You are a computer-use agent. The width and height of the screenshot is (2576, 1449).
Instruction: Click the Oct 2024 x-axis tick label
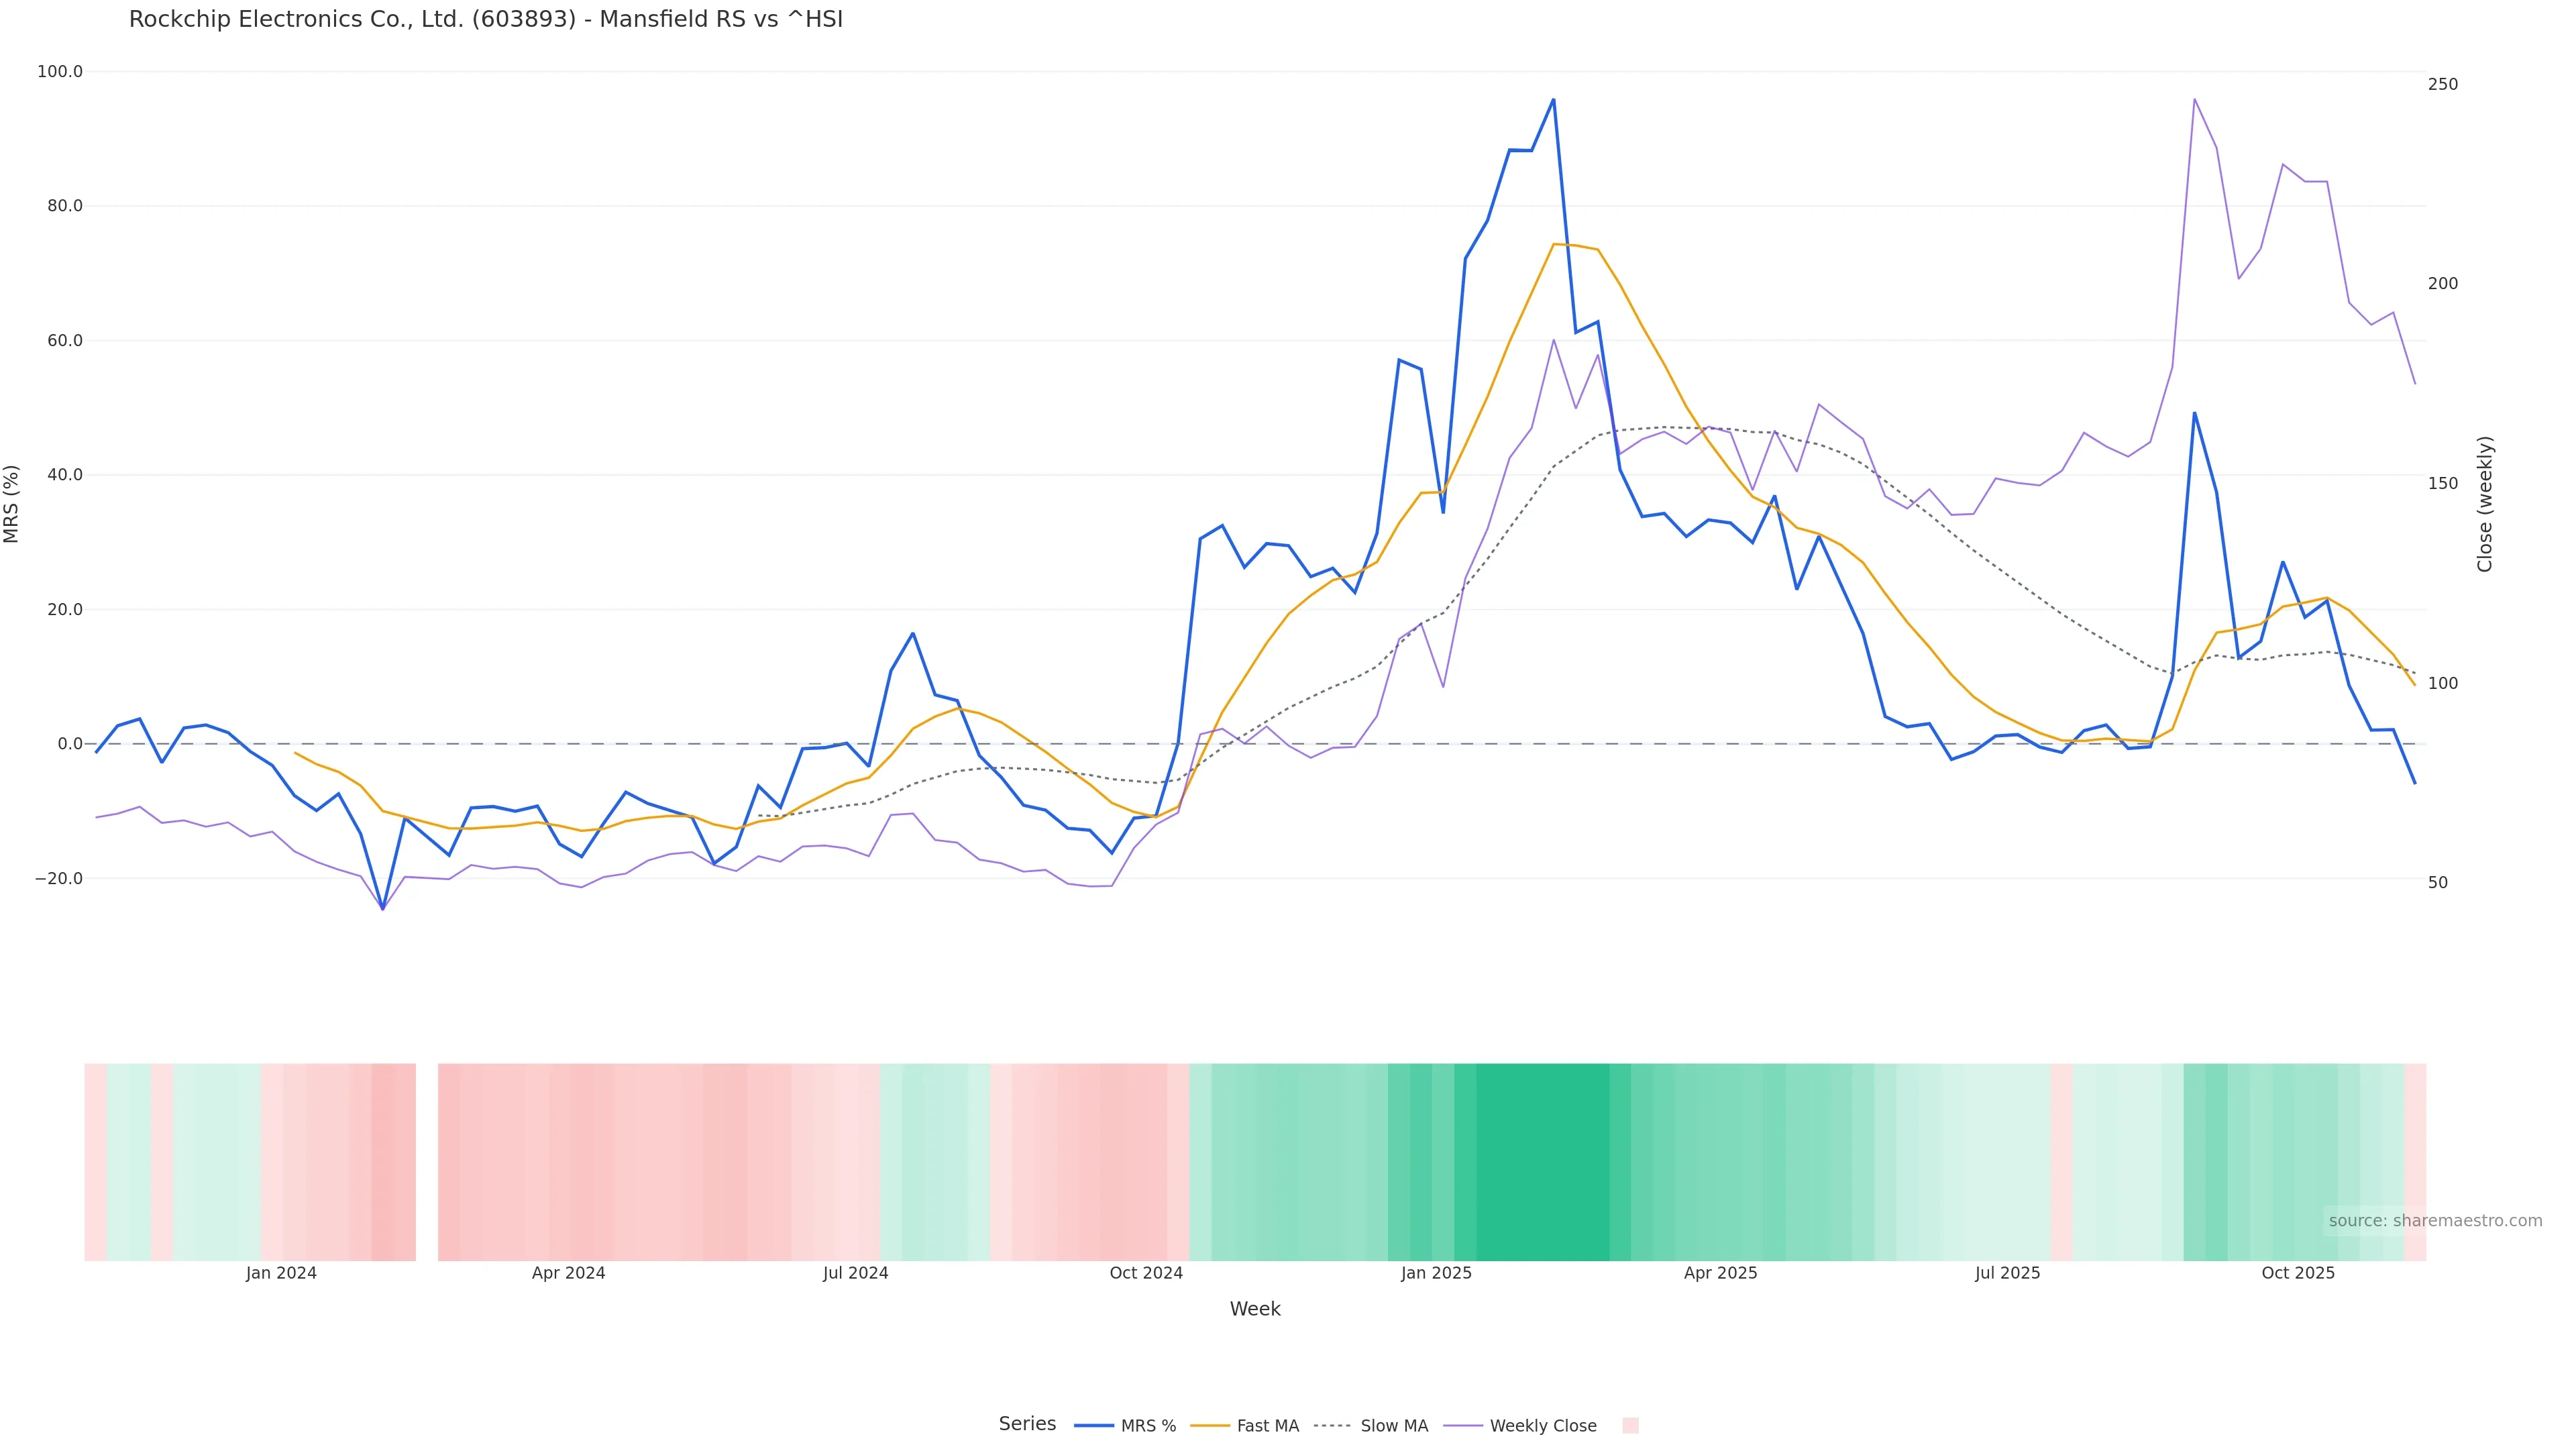[1146, 1273]
